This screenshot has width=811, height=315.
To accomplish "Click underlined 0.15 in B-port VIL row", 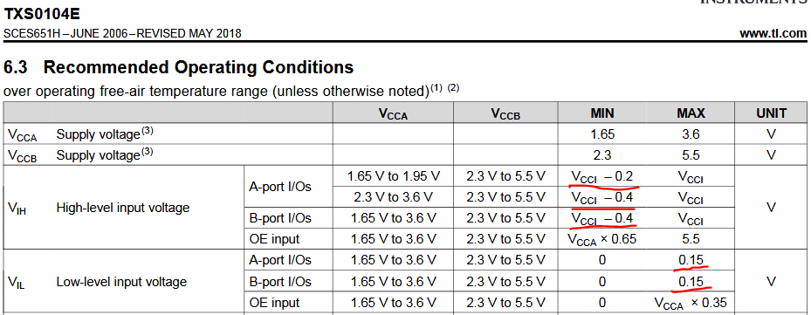I will [x=691, y=282].
